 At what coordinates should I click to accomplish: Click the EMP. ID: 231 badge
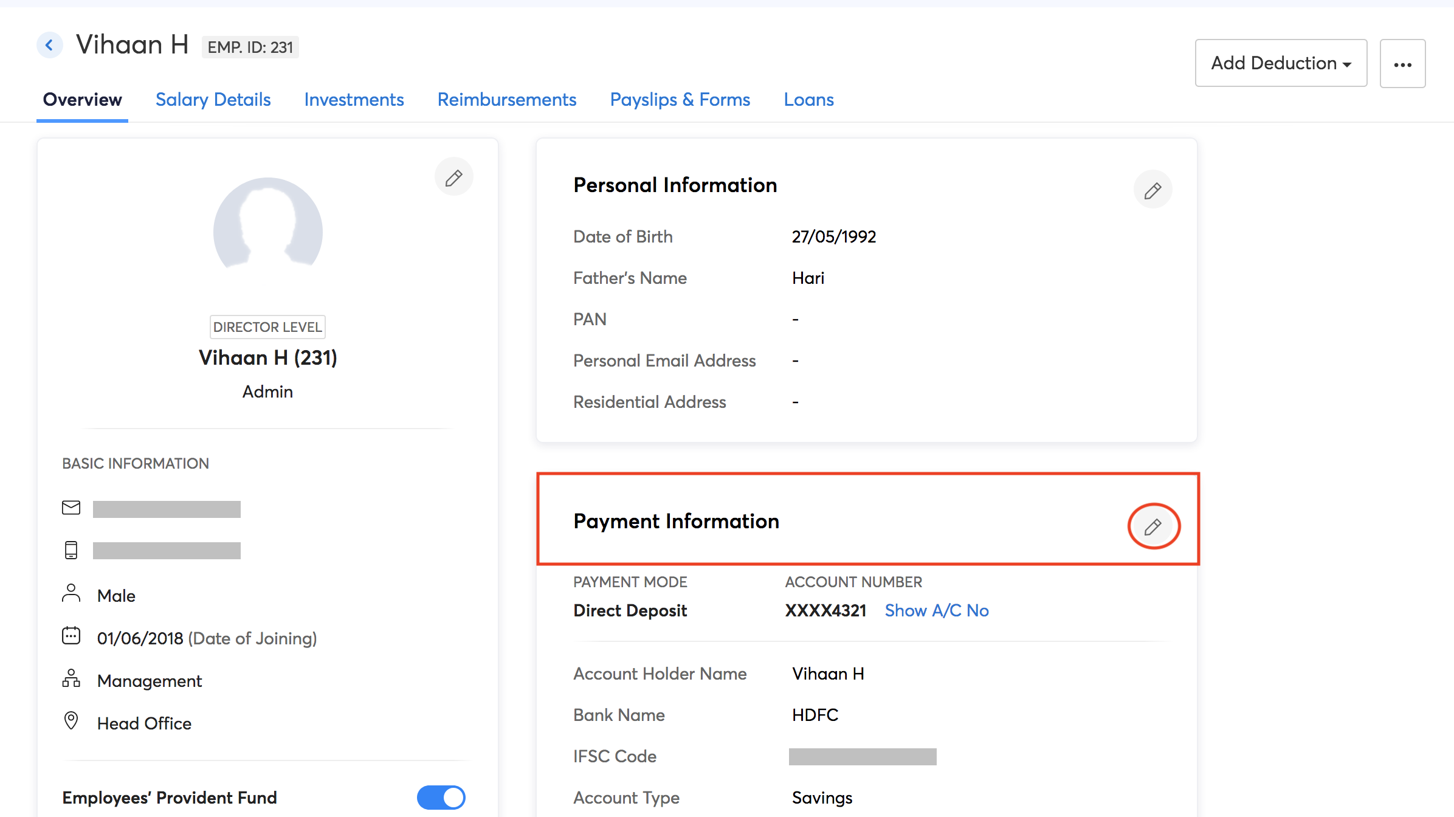click(x=250, y=47)
